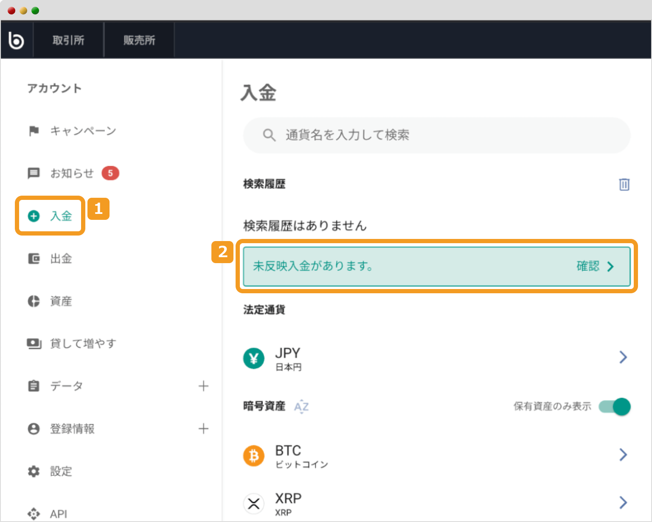
Task: Switch to the 取引所 tab
Action: tap(68, 39)
